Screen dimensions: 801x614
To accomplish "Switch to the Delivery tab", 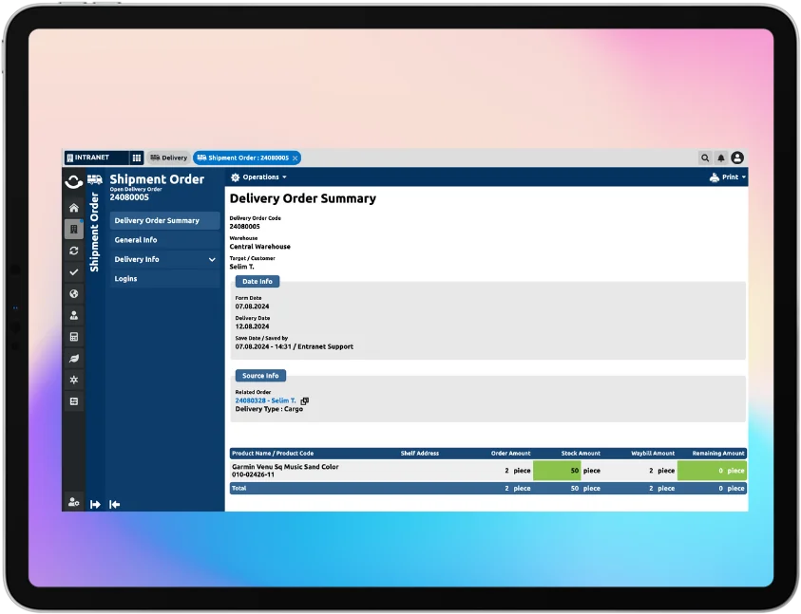I will [x=169, y=158].
